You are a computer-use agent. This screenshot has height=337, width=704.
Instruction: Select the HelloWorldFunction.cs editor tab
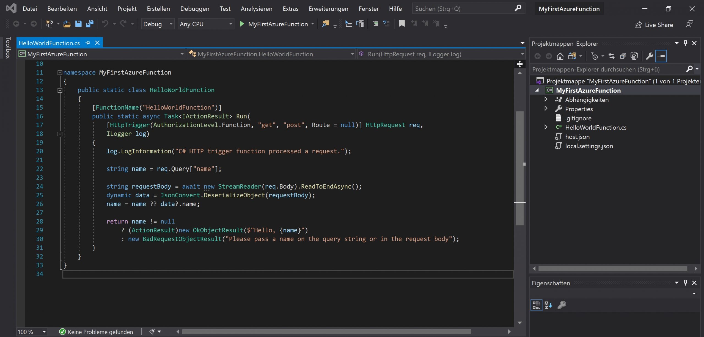(49, 43)
